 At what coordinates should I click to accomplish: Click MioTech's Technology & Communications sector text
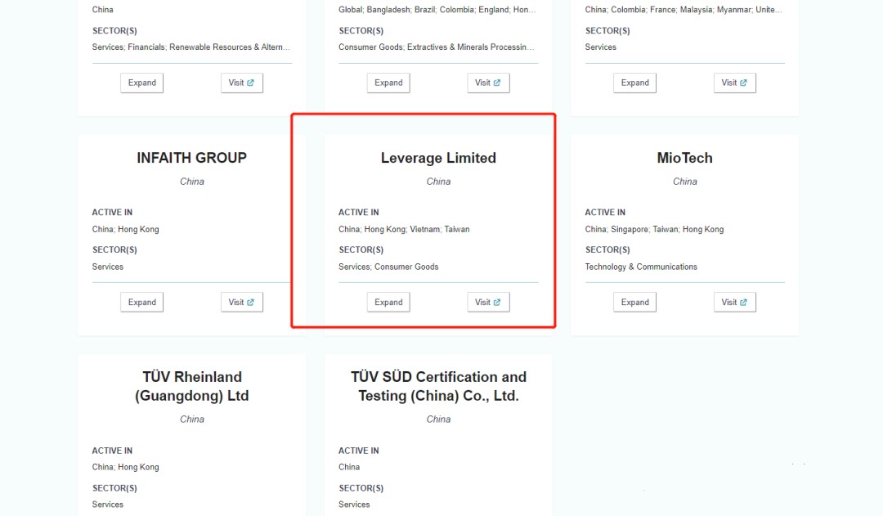click(x=641, y=267)
